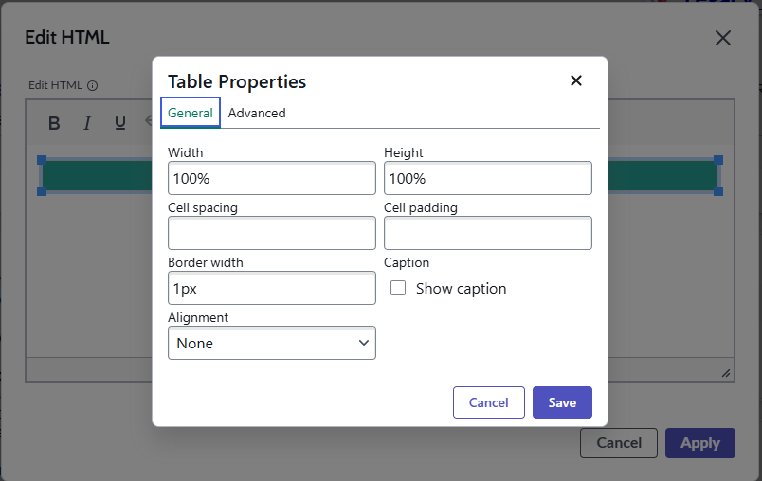
Task: Click the table's top-right selection handle
Action: (x=718, y=160)
